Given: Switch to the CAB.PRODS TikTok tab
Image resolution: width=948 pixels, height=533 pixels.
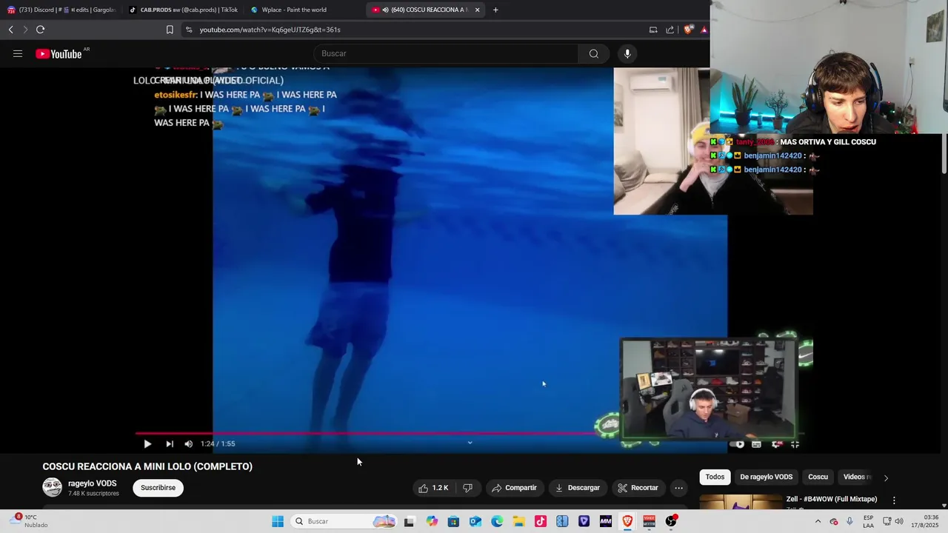Looking at the screenshot, I should [183, 10].
